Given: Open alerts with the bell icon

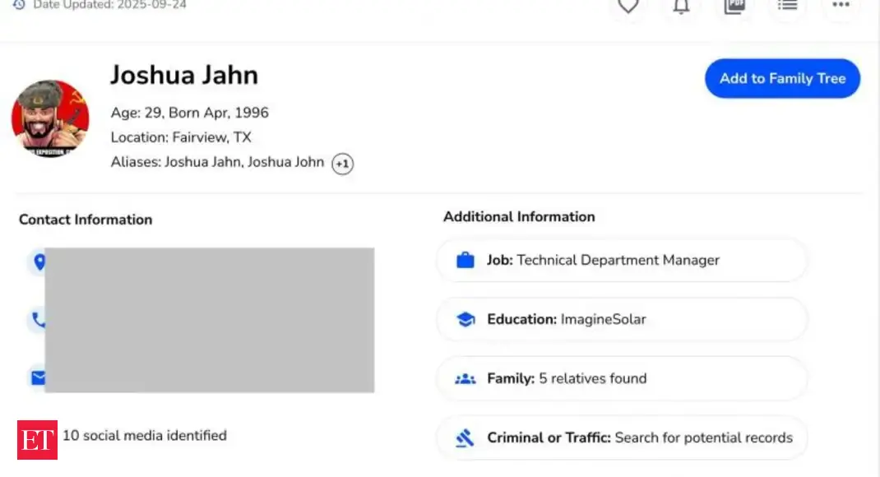Looking at the screenshot, I should tap(681, 7).
